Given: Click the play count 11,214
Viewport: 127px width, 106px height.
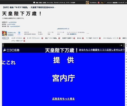Looking at the screenshot, I should pos(40,34).
